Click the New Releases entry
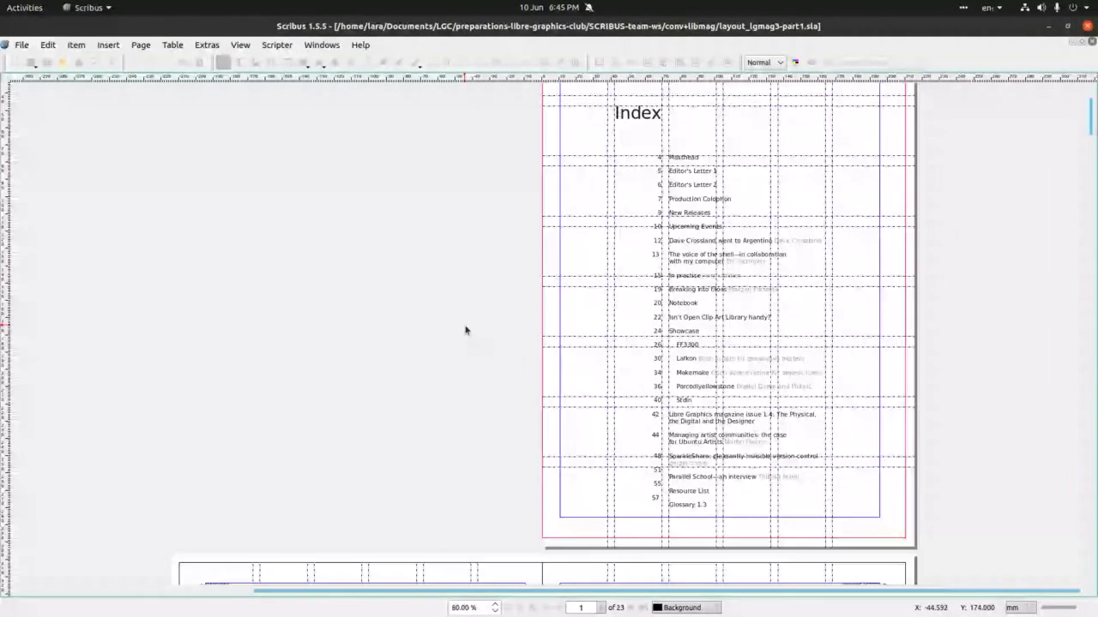The height and width of the screenshot is (617, 1098). pos(690,213)
